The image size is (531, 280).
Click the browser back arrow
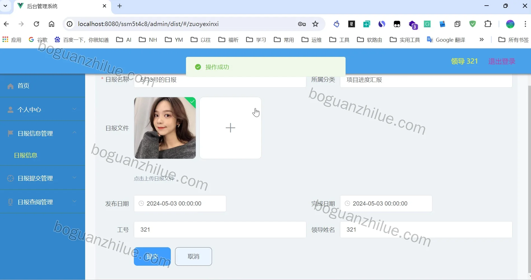point(6,24)
